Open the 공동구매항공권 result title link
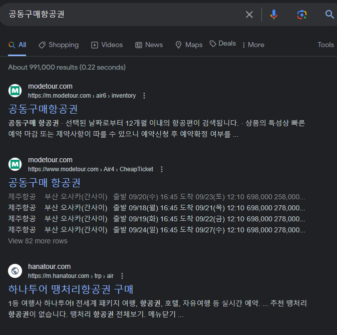337x335 pixels. 43,109
